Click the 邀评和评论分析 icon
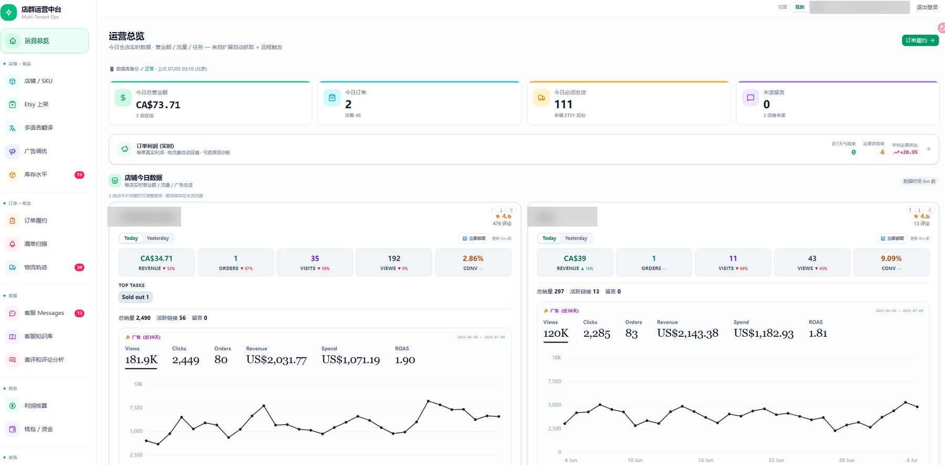Viewport: 945px width, 465px height. [13, 360]
